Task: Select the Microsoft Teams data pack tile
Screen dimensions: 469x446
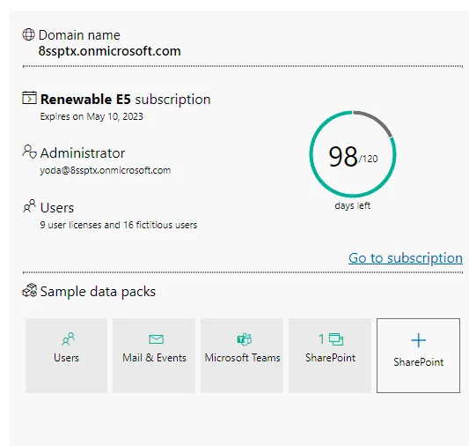Action: [x=242, y=355]
